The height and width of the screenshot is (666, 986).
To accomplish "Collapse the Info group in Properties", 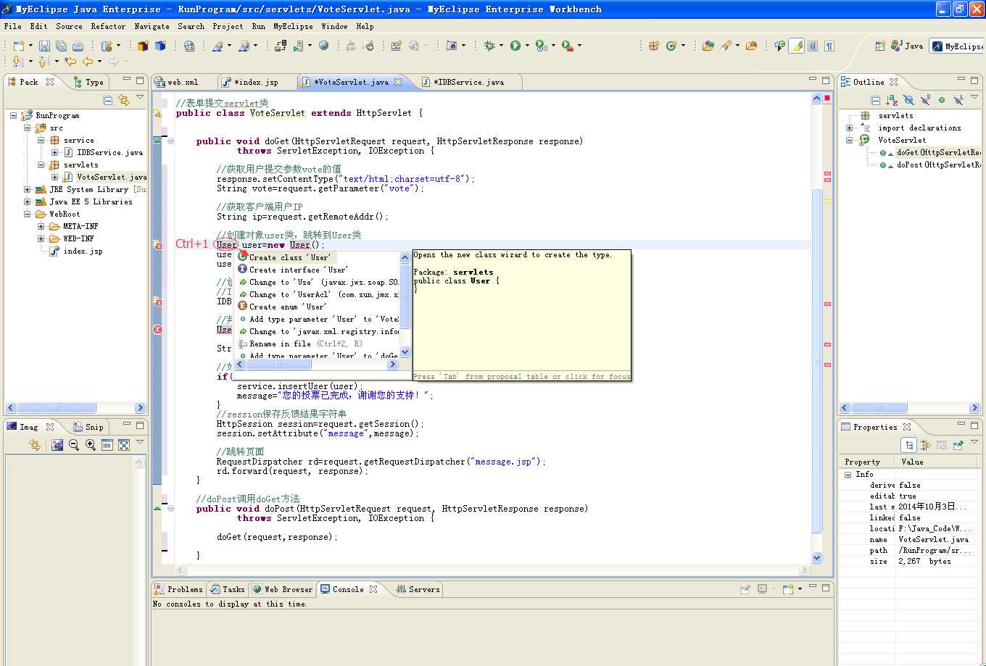I will coord(848,474).
